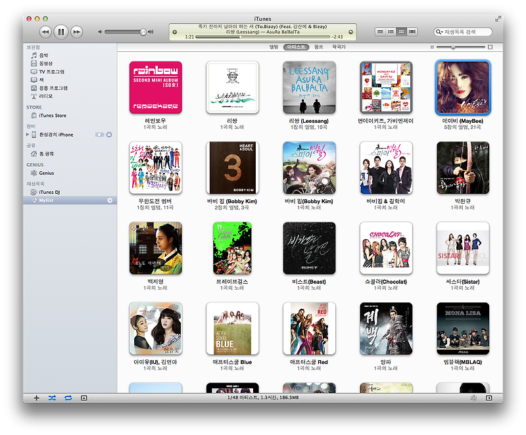The height and width of the screenshot is (435, 526).
Task: Switch to Cover Flow view
Action: click(x=412, y=32)
